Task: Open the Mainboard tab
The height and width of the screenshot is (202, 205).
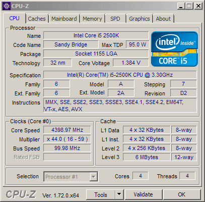Action: coord(64,19)
